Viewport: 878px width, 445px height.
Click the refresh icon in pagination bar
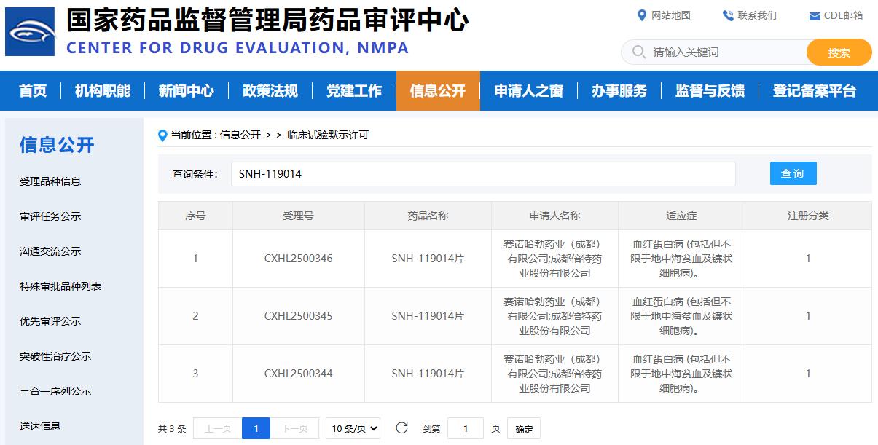point(401,428)
